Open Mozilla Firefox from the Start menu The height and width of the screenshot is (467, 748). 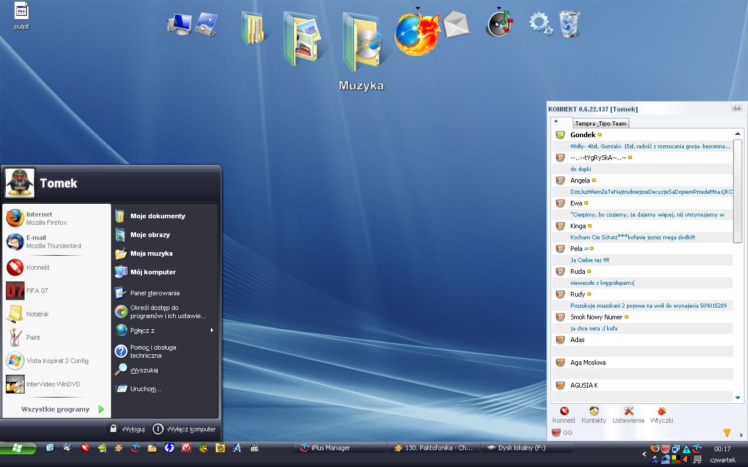(x=56, y=218)
